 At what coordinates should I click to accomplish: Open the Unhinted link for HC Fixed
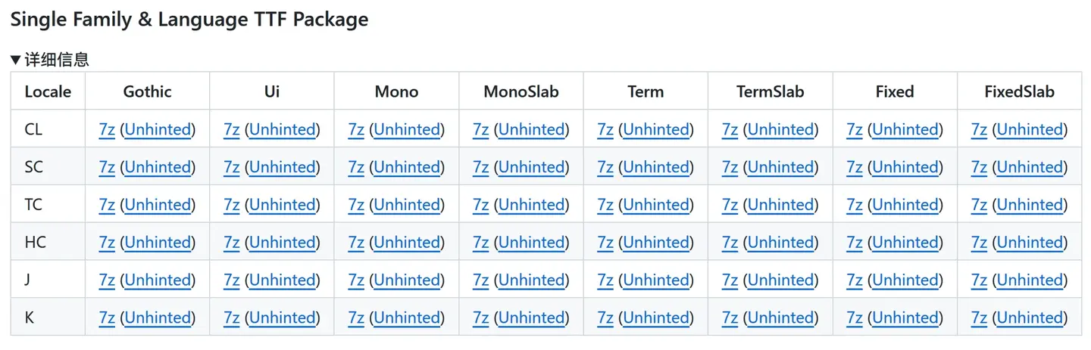(905, 243)
